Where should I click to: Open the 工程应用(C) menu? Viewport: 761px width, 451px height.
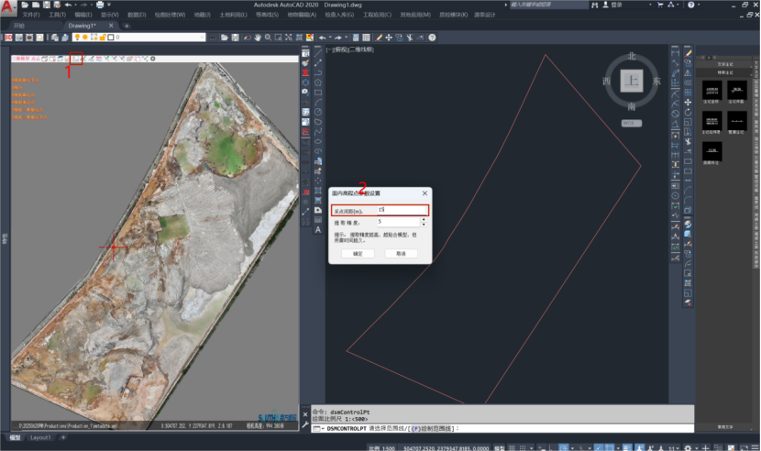[377, 15]
